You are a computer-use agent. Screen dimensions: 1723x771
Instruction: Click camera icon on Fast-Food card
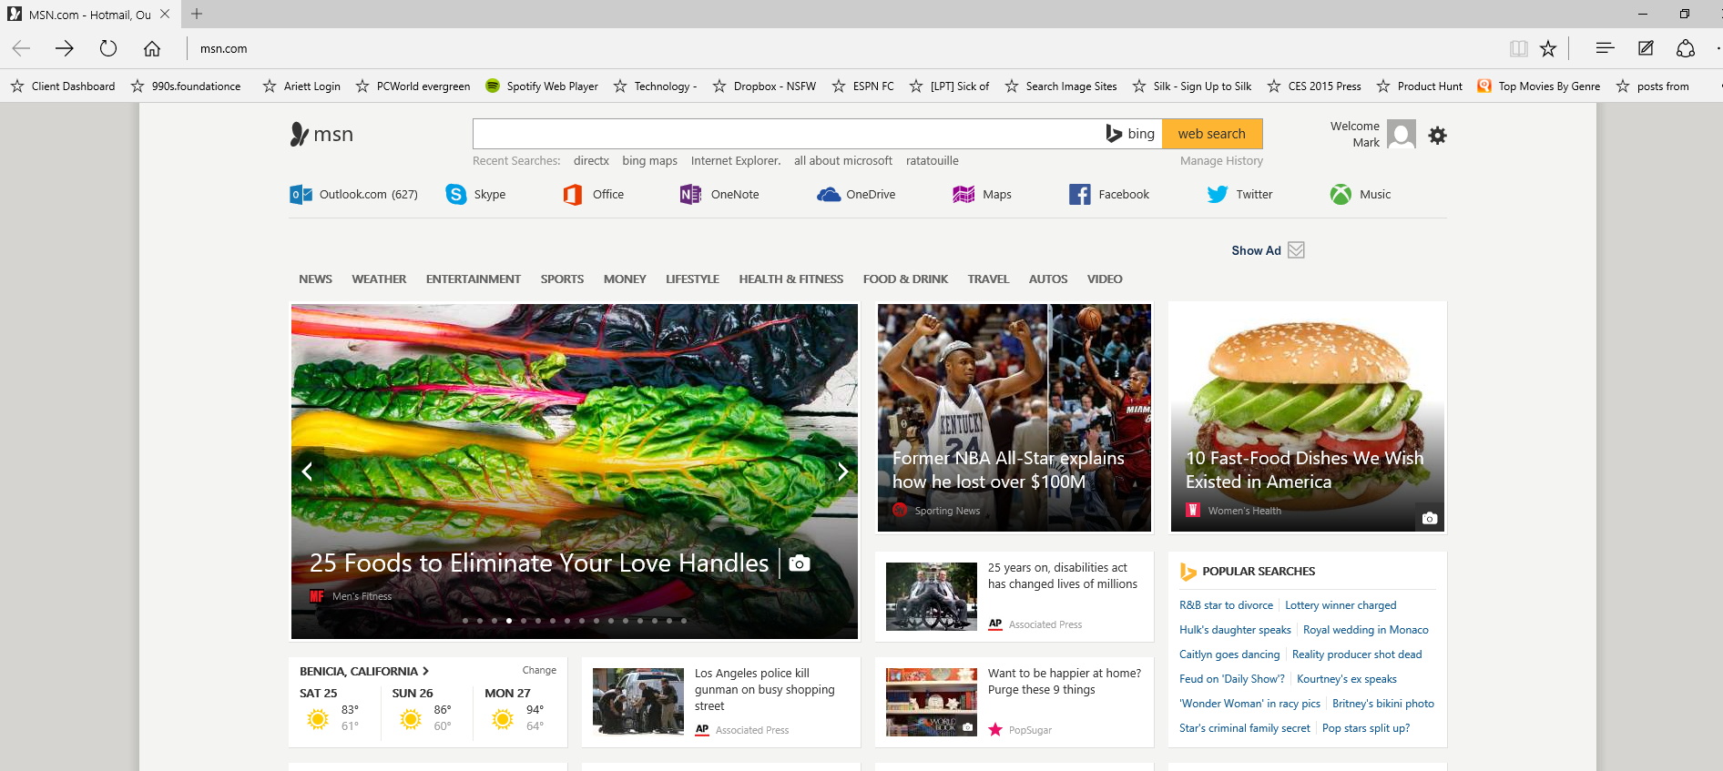pos(1429,518)
